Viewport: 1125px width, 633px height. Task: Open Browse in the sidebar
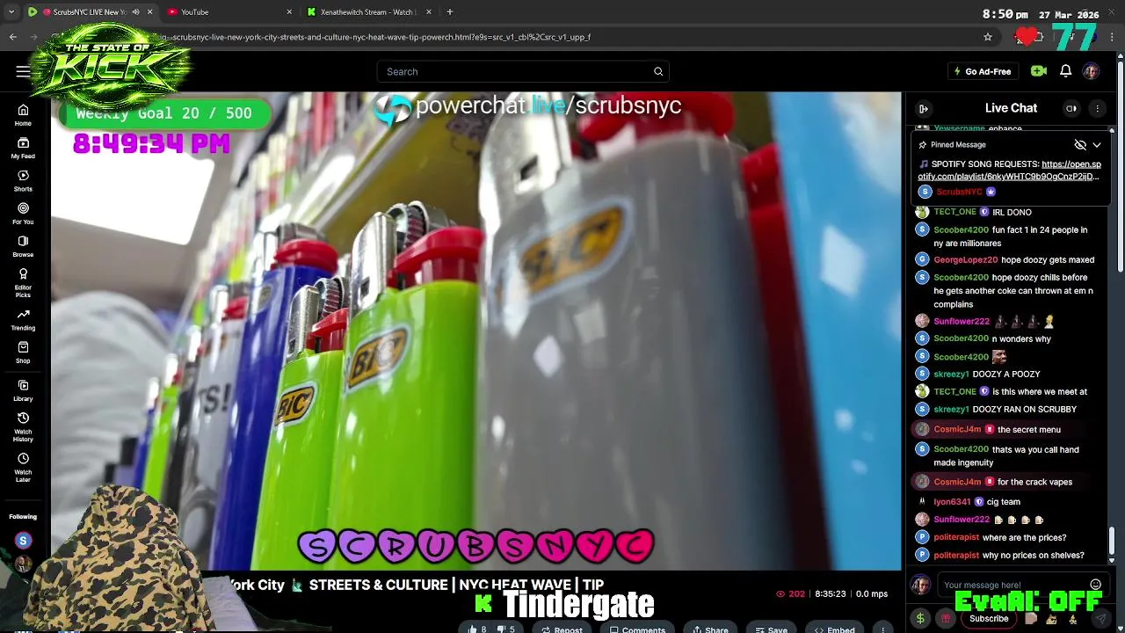point(23,246)
